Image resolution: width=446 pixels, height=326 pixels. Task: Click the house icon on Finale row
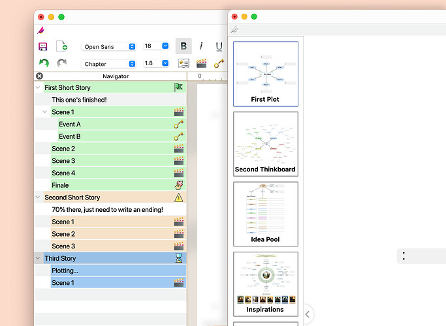[179, 185]
